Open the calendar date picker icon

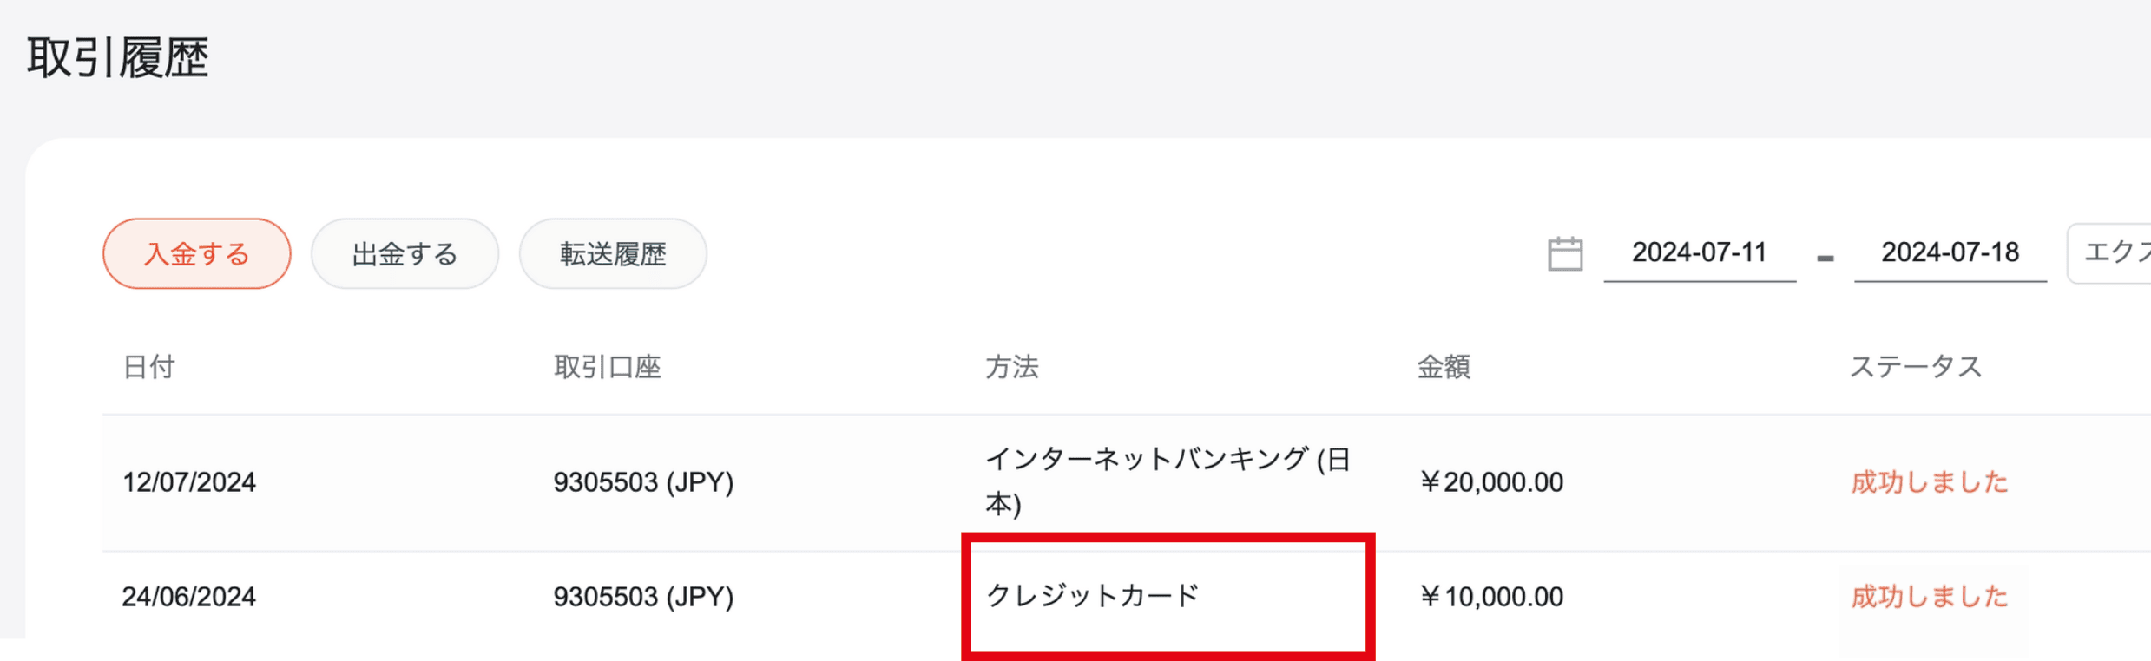[1566, 252]
